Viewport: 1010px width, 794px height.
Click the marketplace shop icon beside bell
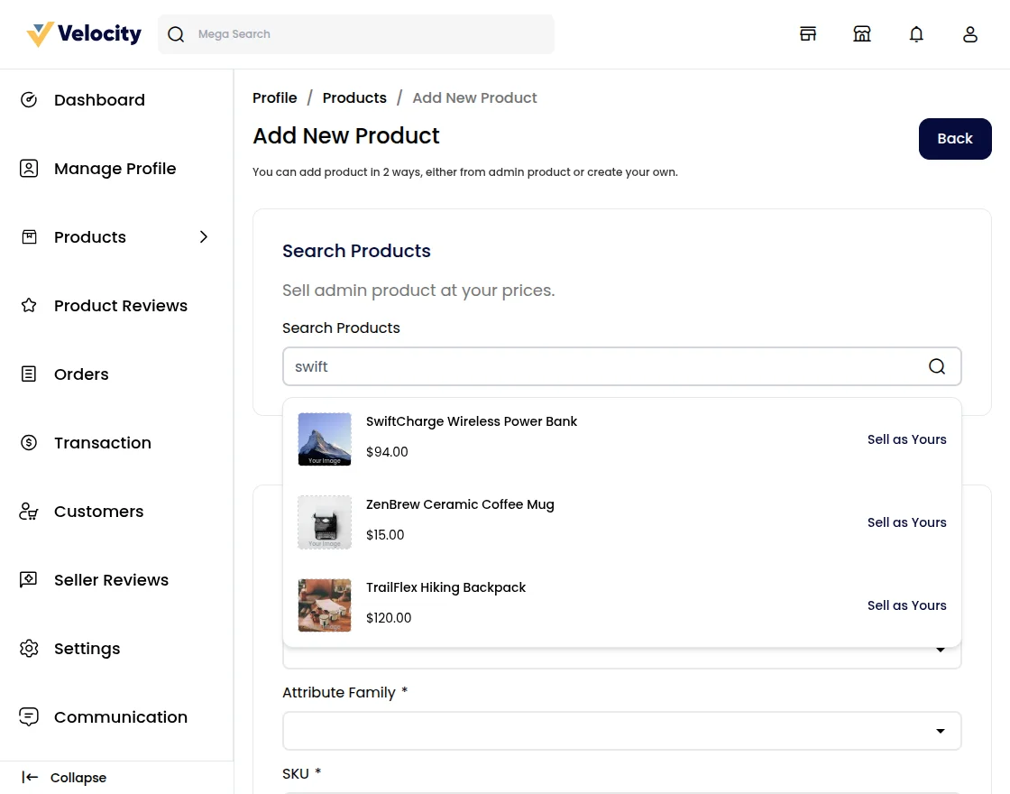[x=862, y=34]
